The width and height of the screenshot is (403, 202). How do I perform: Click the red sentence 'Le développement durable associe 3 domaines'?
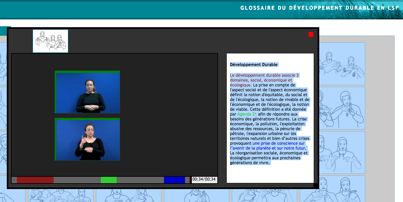264,78
